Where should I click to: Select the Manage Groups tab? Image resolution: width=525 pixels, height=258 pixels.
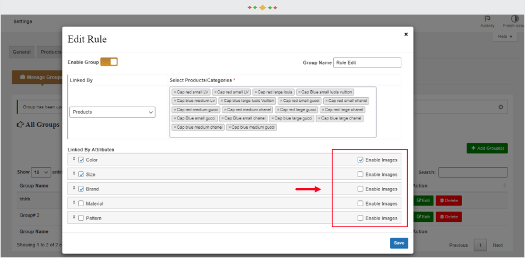37,77
